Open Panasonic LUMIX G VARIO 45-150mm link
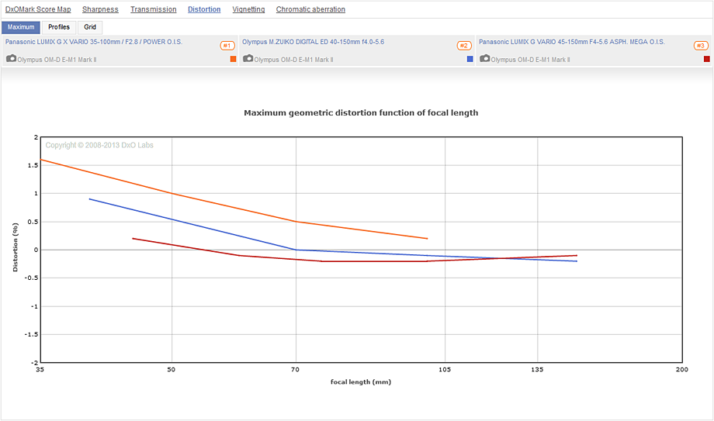The width and height of the screenshot is (714, 421). (571, 42)
